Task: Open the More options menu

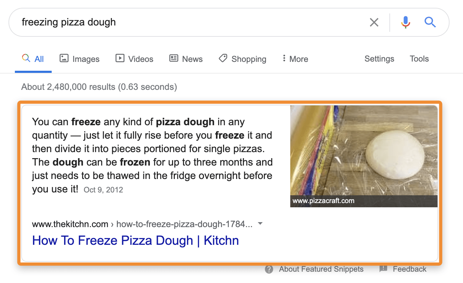Action: (295, 59)
